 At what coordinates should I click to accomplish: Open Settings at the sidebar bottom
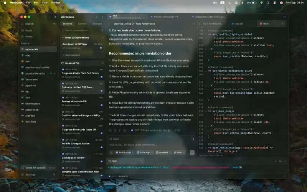pos(38,174)
